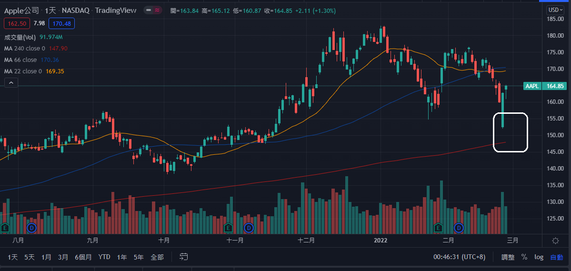
Task: Click the 91.974M volume value
Action: 51,37
